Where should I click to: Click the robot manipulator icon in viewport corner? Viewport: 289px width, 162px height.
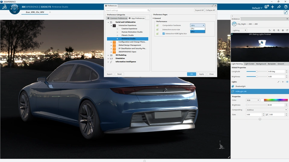pos(221,145)
